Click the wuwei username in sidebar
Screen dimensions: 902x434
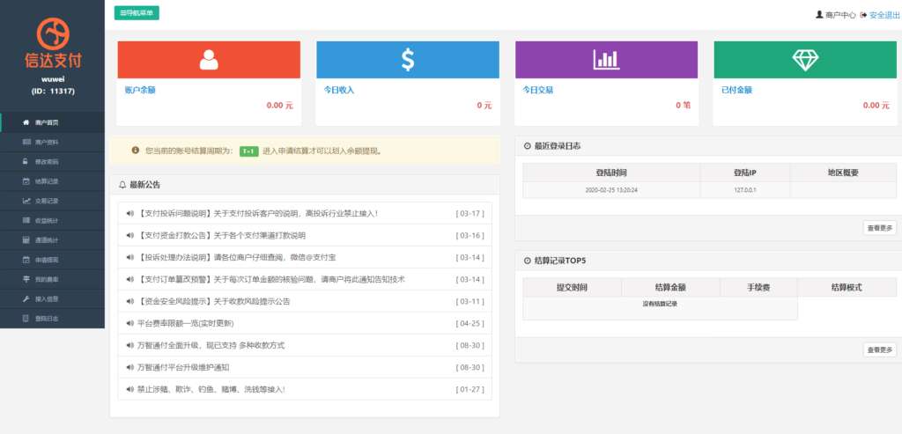click(x=52, y=79)
